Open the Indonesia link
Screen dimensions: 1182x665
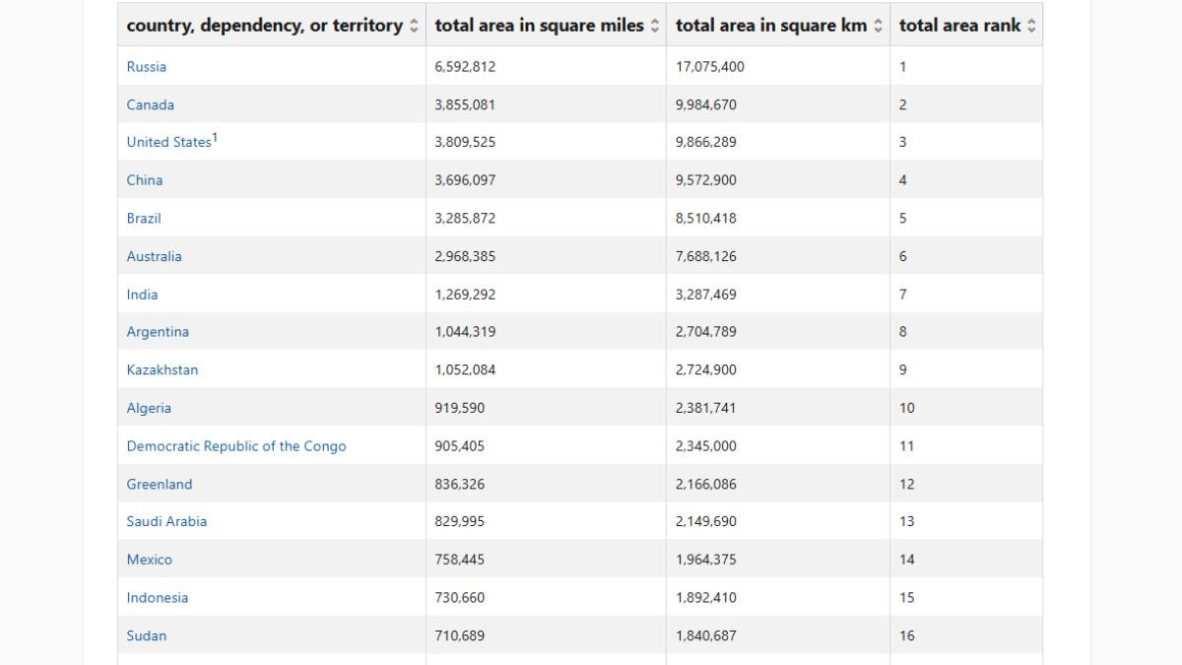tap(157, 597)
